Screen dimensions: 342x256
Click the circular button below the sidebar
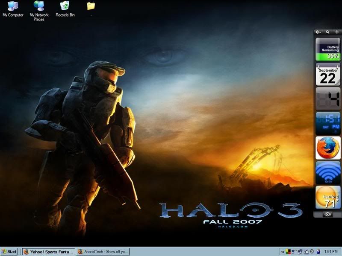(327, 214)
